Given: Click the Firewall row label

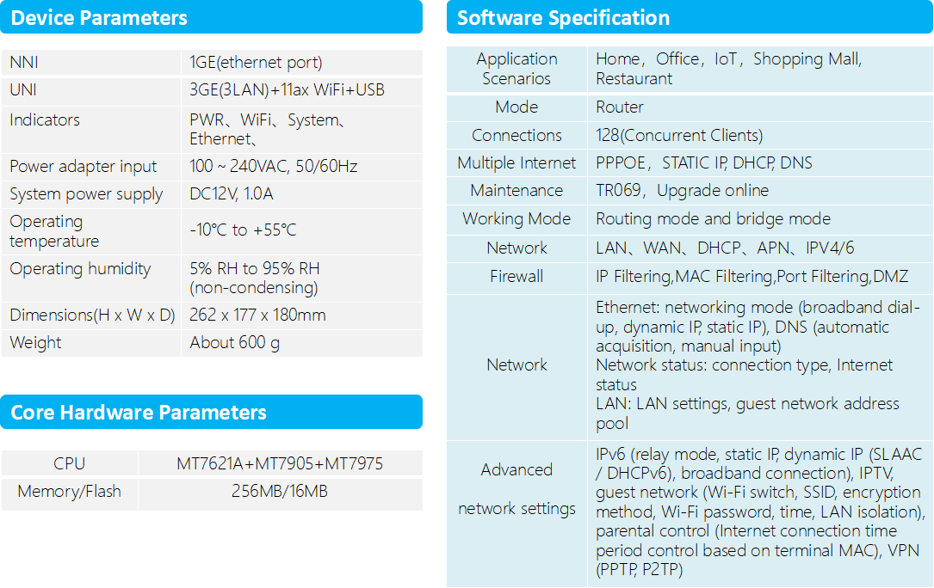Looking at the screenshot, I should click(x=516, y=277).
